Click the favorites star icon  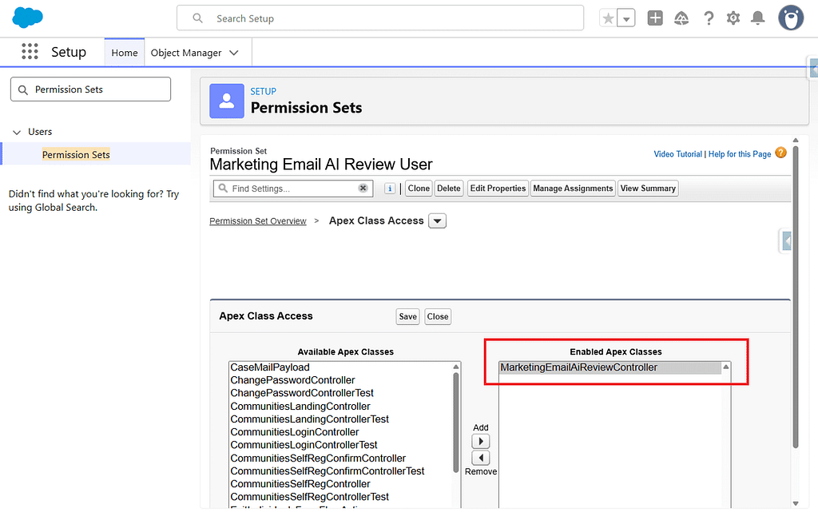click(608, 19)
